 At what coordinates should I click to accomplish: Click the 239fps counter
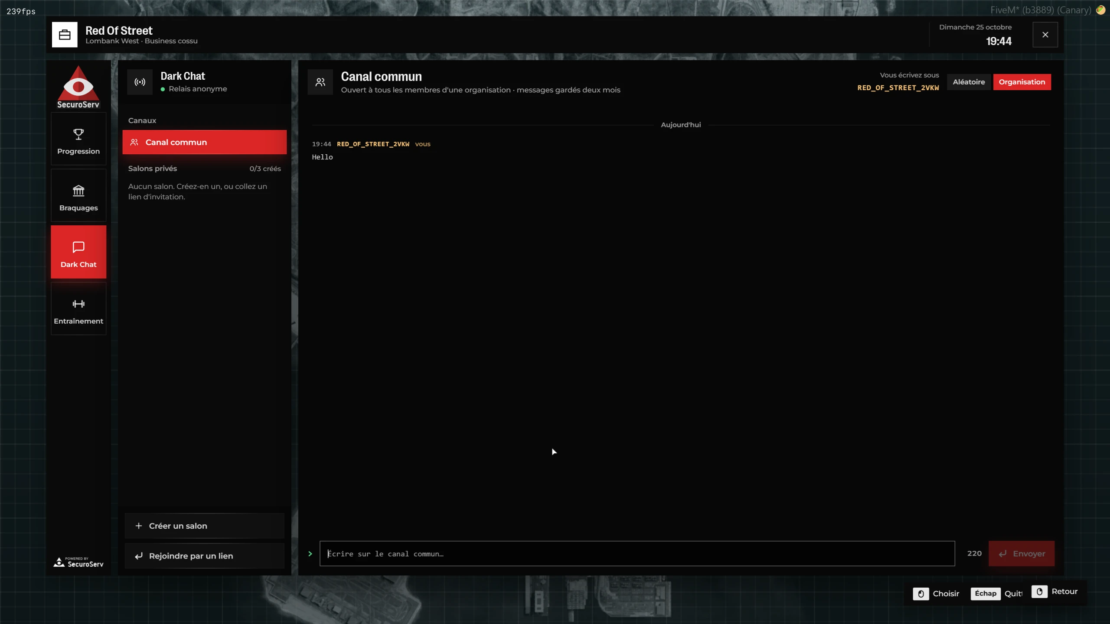coord(21,11)
